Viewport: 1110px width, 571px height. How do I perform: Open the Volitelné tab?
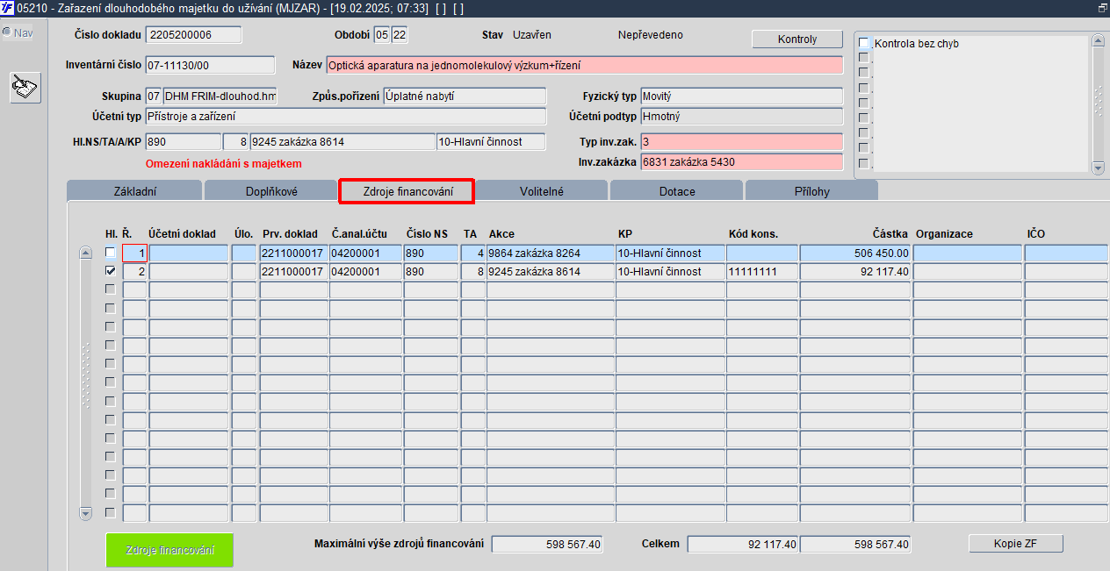tap(542, 191)
